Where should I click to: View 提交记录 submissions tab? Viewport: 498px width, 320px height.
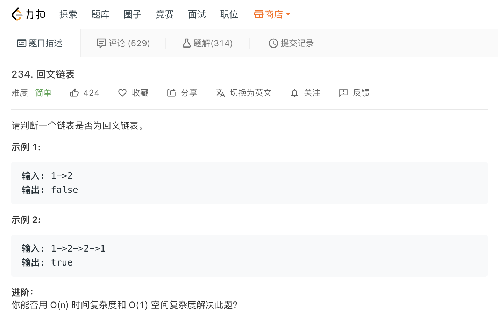[x=291, y=43]
